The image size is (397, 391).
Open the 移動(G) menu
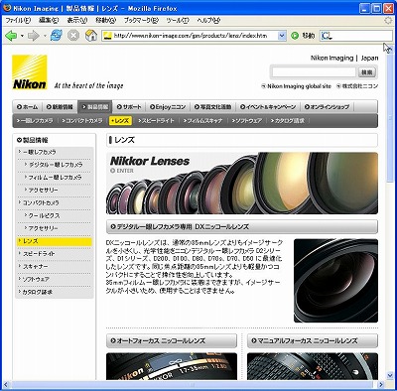(106, 21)
